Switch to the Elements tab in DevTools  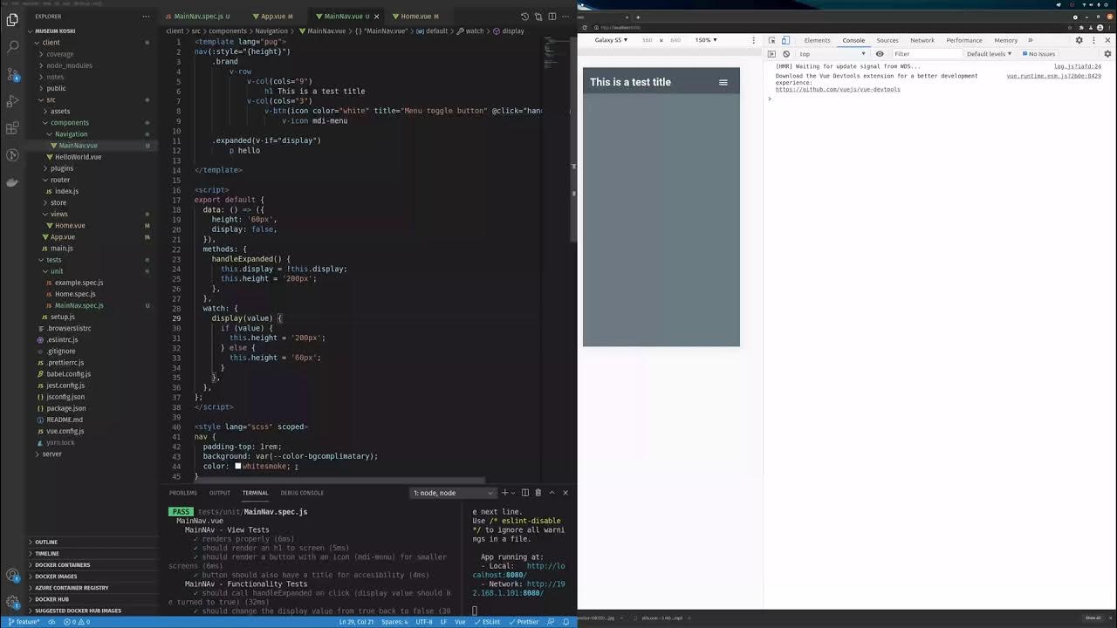[817, 40]
